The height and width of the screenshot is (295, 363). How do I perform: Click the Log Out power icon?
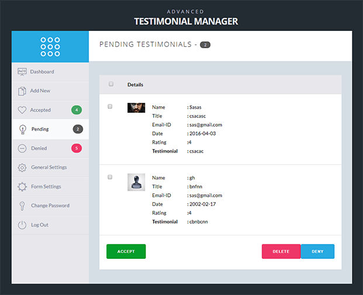point(22,225)
